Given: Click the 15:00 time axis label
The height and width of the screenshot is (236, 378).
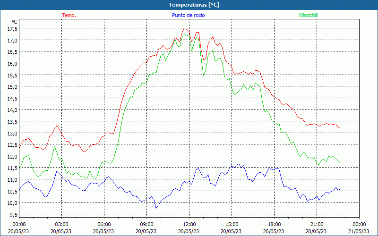Looking at the screenshot, I should tap(232, 224).
